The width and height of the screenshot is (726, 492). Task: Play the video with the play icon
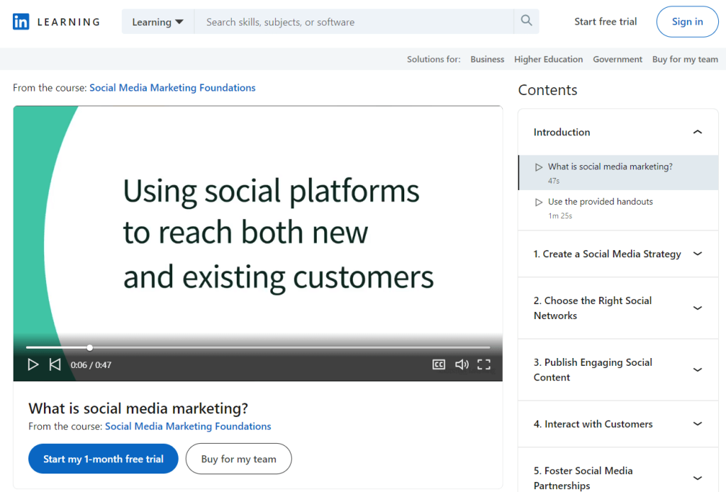point(33,364)
